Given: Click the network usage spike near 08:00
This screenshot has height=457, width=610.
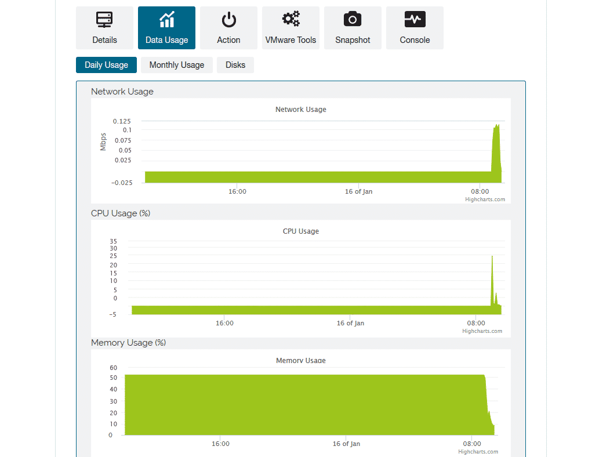Looking at the screenshot, I should pyautogui.click(x=496, y=145).
